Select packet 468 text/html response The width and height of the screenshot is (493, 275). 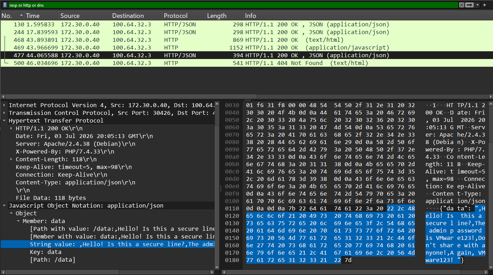(x=246, y=40)
